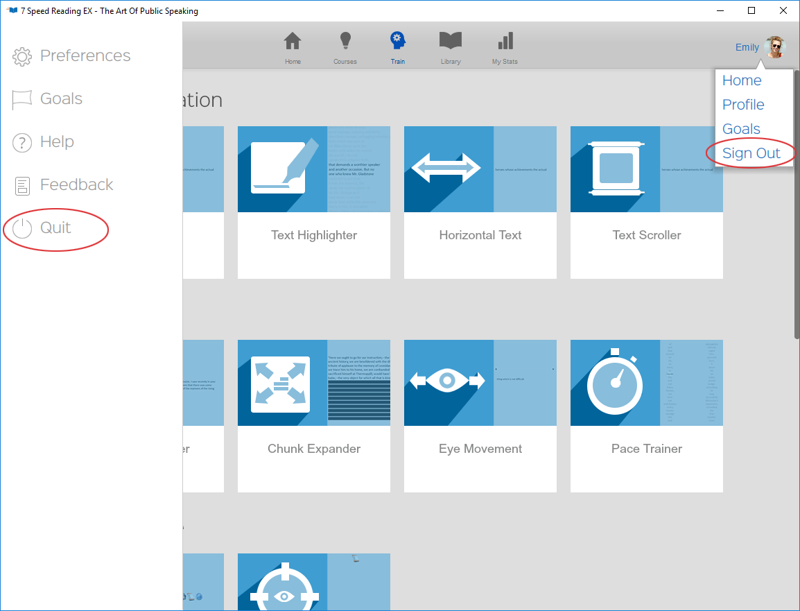Click the Preferences gear icon
Screen dimensions: 800x611
tap(23, 57)
